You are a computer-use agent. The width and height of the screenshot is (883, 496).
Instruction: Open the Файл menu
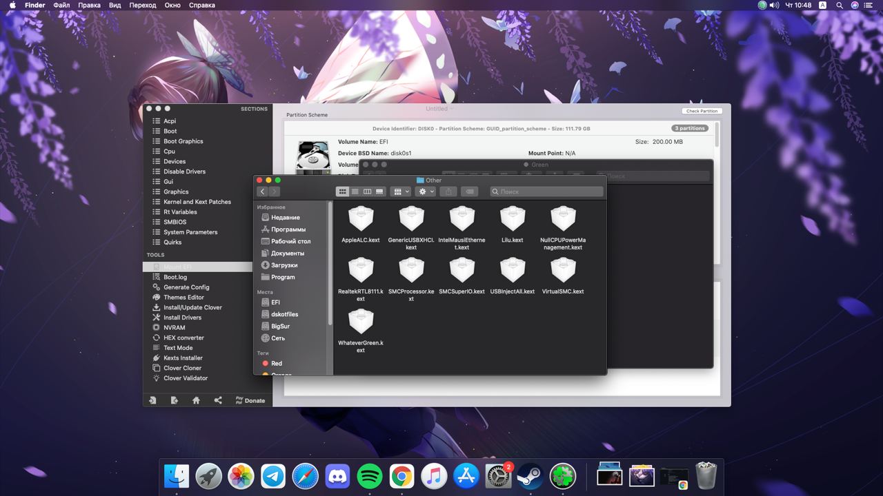[x=61, y=5]
